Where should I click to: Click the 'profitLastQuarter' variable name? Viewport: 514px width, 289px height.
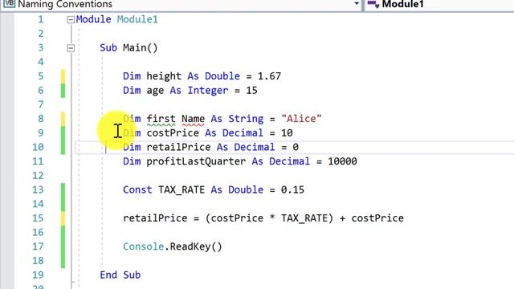(x=196, y=161)
